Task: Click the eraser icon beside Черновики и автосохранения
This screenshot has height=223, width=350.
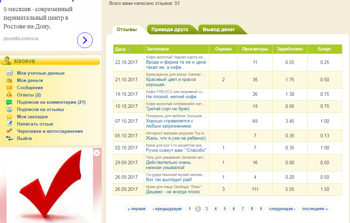Action: [x=9, y=131]
